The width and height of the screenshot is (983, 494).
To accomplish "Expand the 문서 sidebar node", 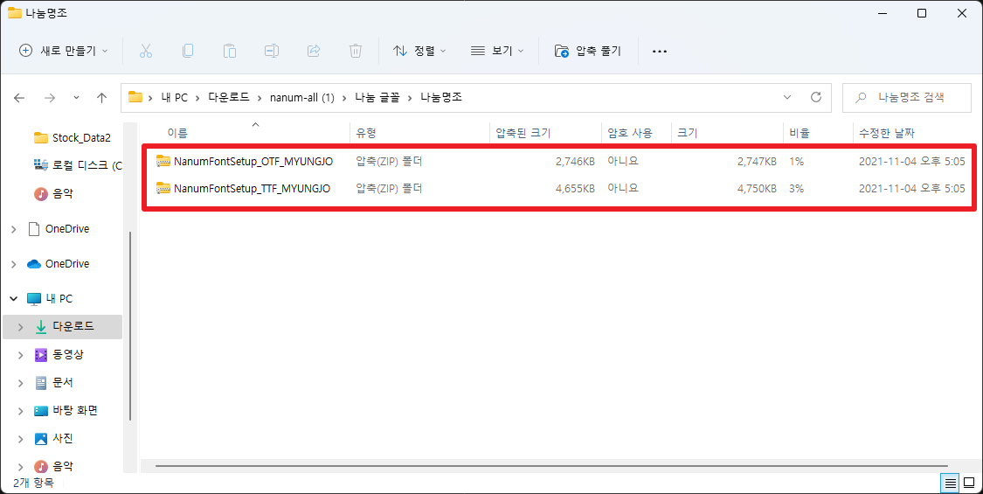I will pos(21,383).
